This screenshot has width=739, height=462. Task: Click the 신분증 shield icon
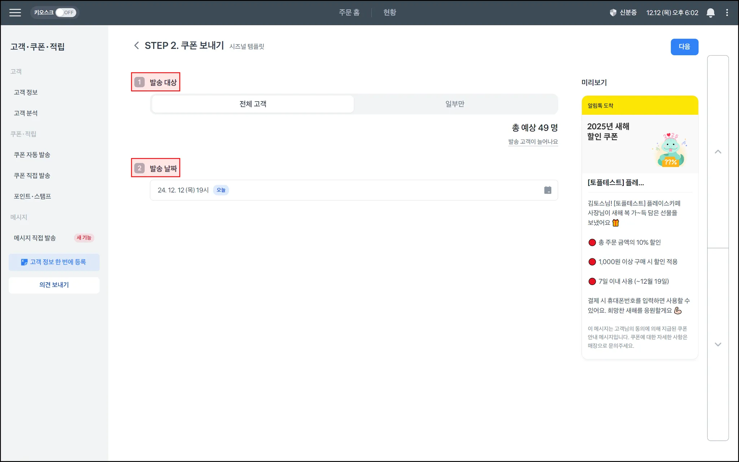(x=613, y=13)
